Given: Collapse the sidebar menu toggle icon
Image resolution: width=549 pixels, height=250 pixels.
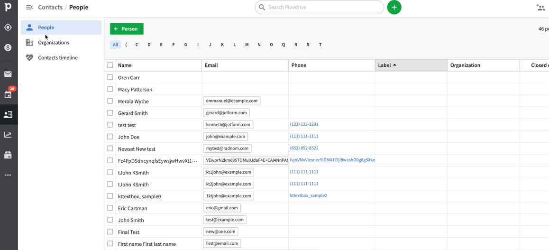Looking at the screenshot, I should click(x=29, y=8).
